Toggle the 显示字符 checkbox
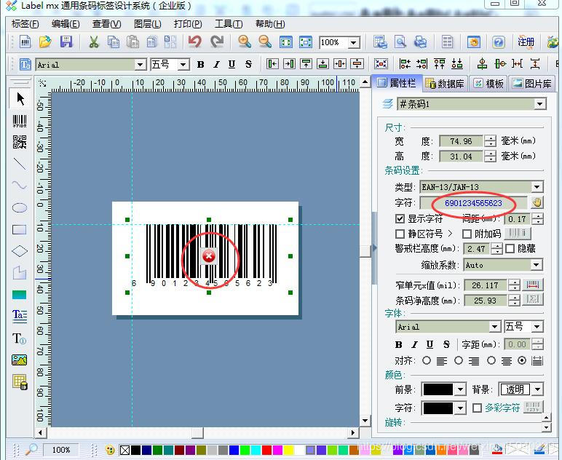 (x=400, y=218)
